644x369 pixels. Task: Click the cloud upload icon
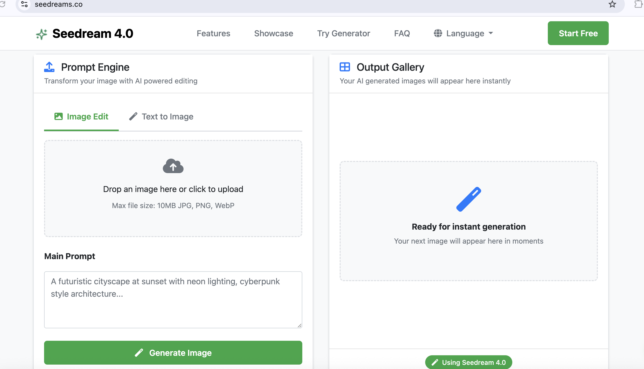coord(173,166)
